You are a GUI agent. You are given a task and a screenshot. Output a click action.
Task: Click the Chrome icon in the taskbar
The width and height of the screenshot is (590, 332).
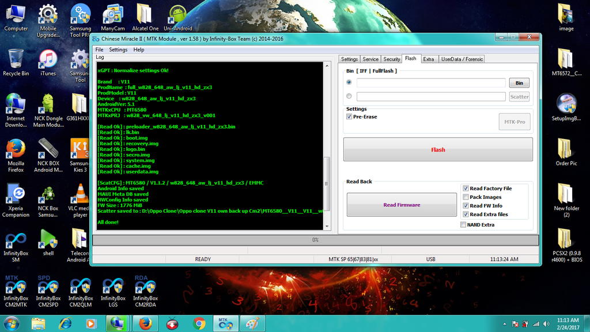click(199, 323)
